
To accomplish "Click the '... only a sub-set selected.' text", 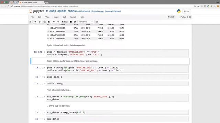I will tap(58, 106).
